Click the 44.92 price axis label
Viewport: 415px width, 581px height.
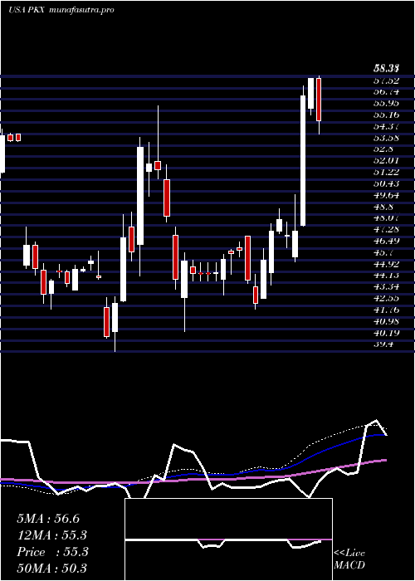pyautogui.click(x=386, y=264)
